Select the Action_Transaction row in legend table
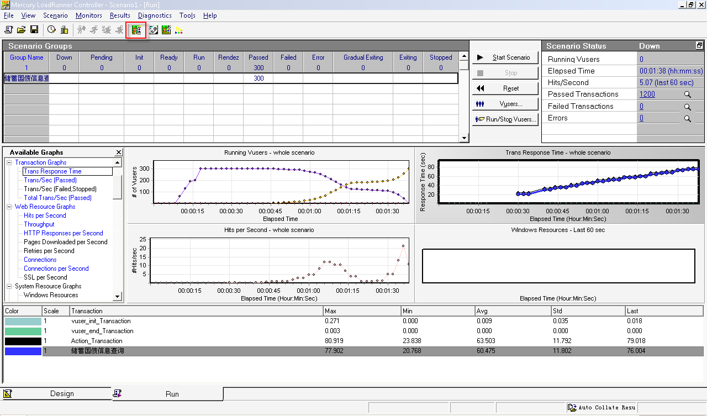 (97, 341)
